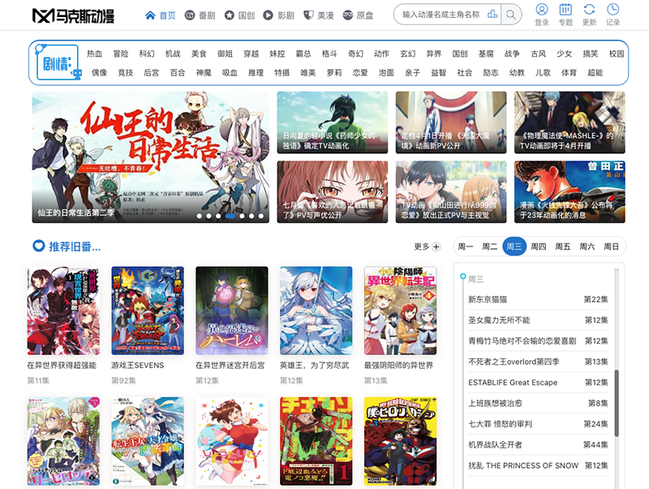Click the schedule list scrollbar thumb
Image resolution: width=649 pixels, height=489 pixels.
tap(617, 403)
